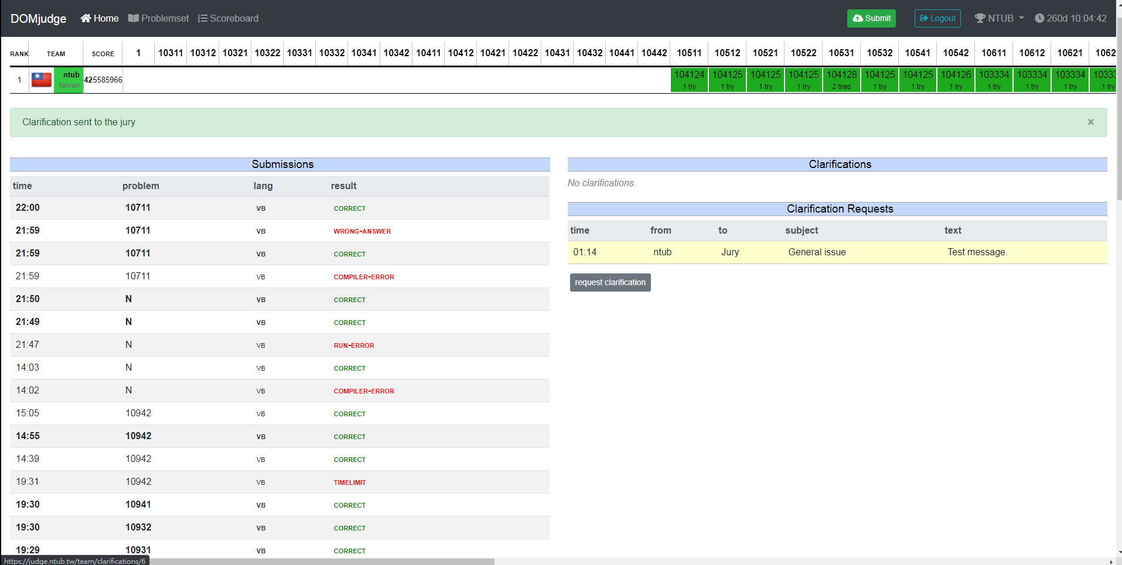
Task: Click the Taiwan flag icon in scoreboard
Action: (x=42, y=80)
